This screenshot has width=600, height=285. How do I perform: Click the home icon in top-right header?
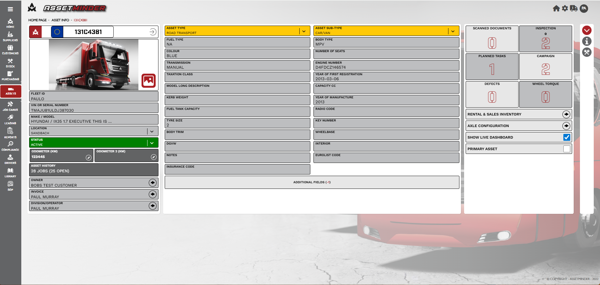pos(556,8)
